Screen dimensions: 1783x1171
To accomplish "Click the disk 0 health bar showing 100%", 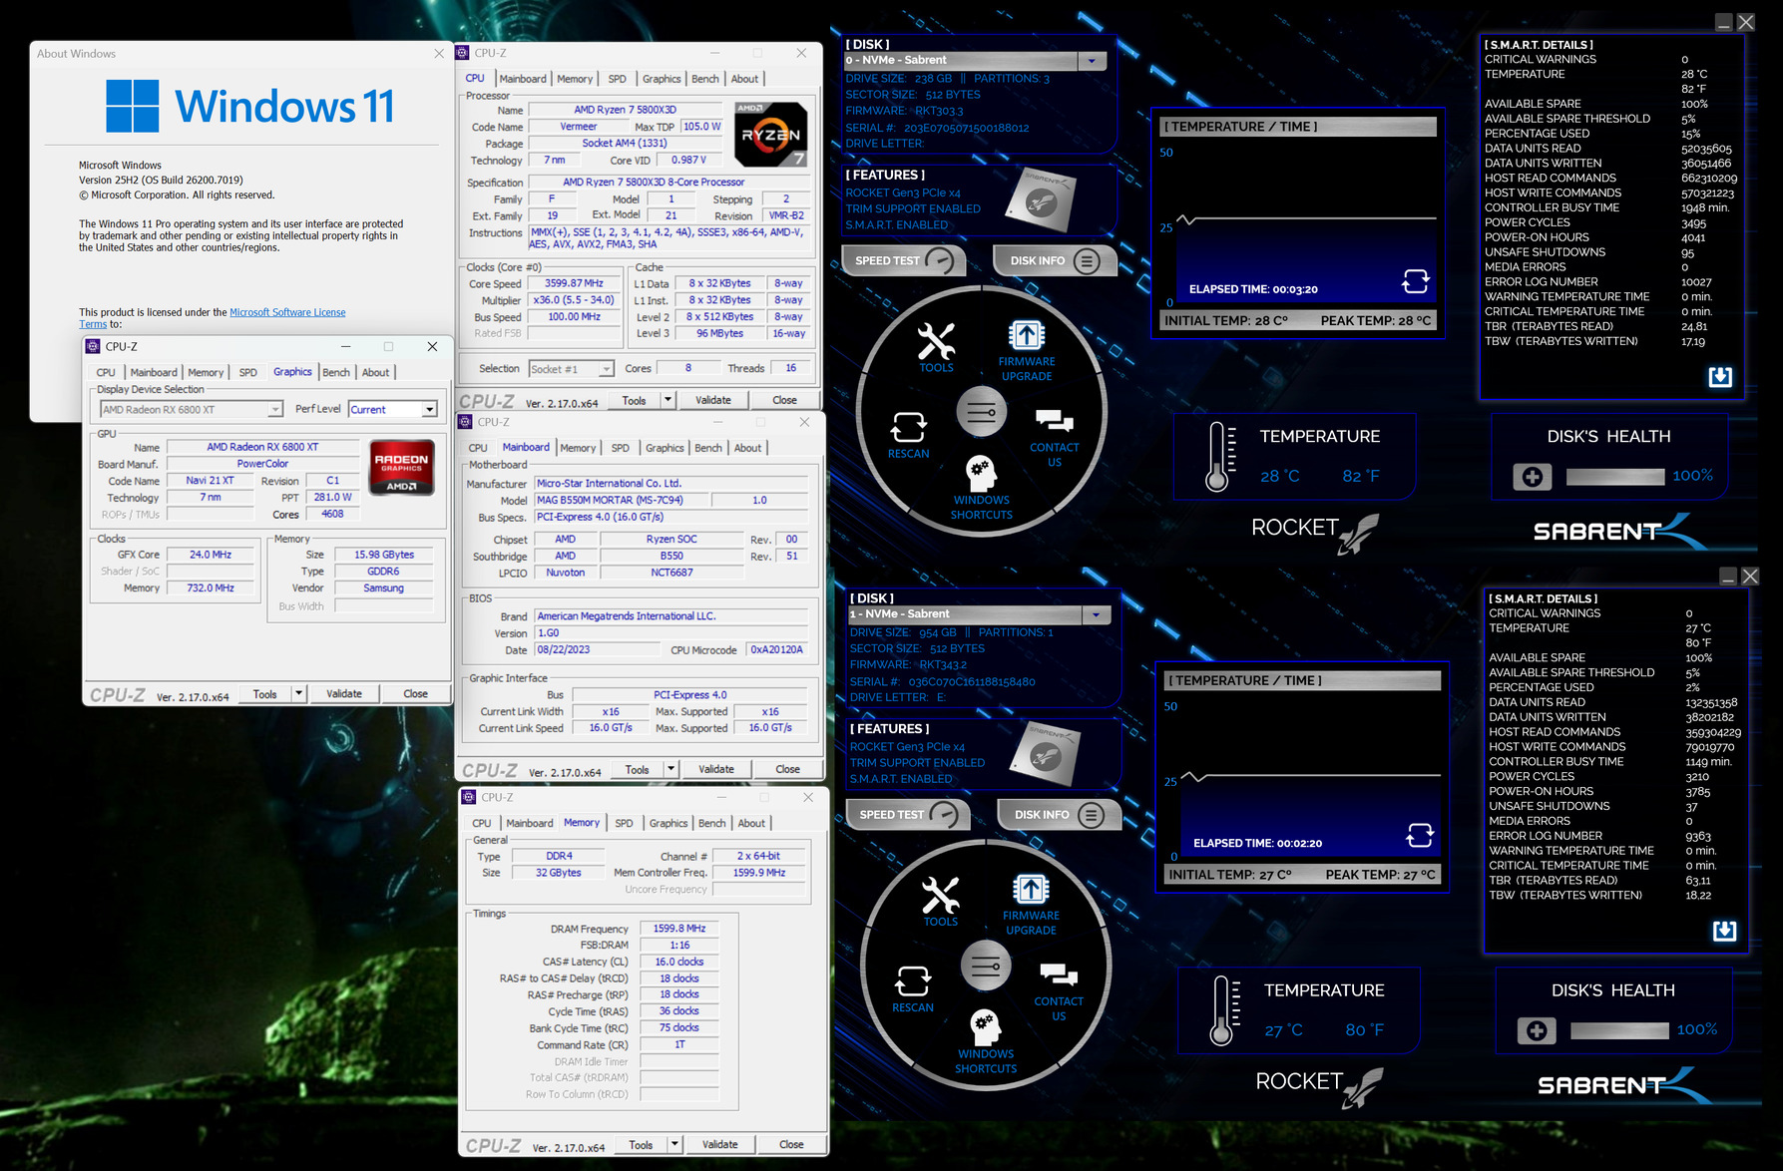I will pos(1615,477).
